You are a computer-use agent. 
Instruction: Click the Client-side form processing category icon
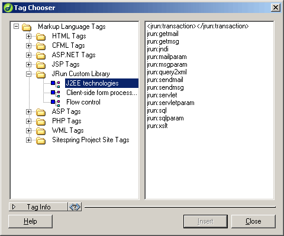click(56, 93)
